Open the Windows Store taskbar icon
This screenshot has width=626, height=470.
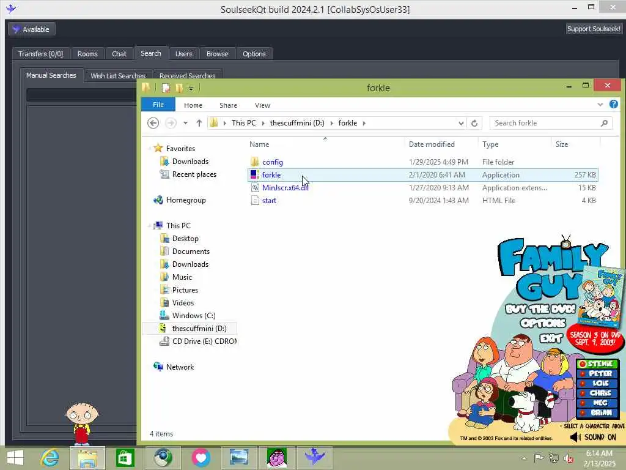125,458
